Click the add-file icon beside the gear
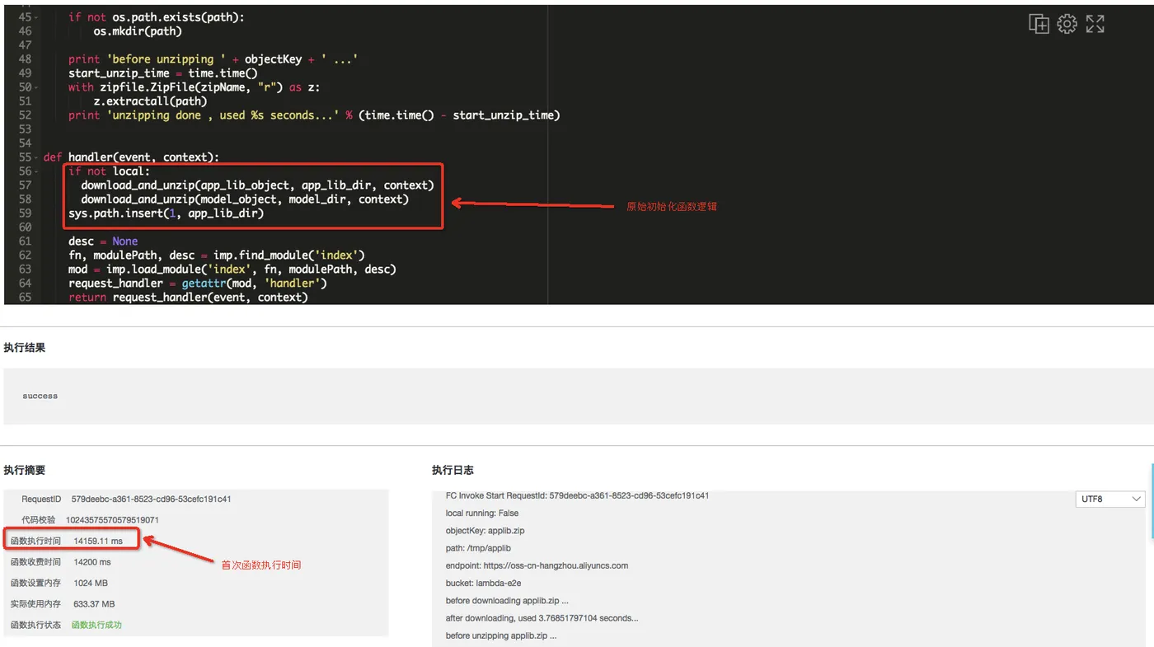 (x=1039, y=24)
